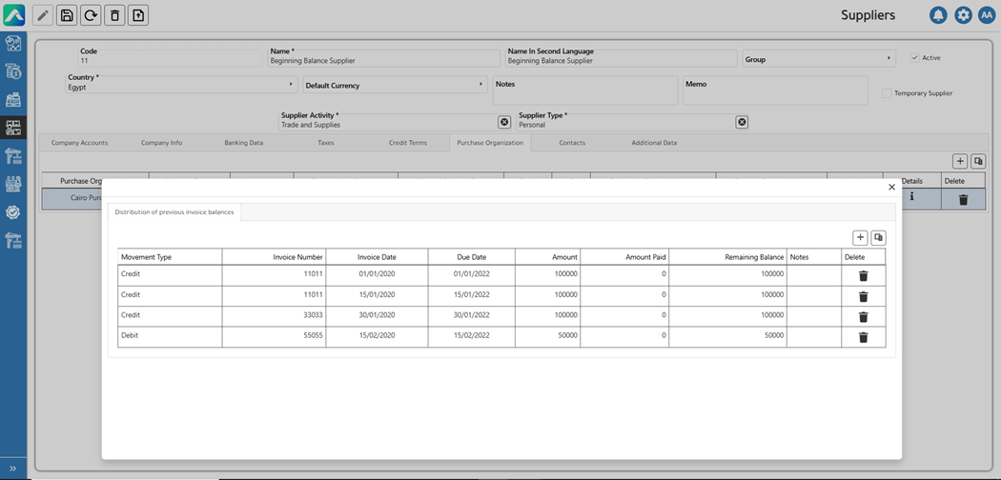Expand the Country dropdown
This screenshot has width=1001, height=480.
tap(291, 85)
